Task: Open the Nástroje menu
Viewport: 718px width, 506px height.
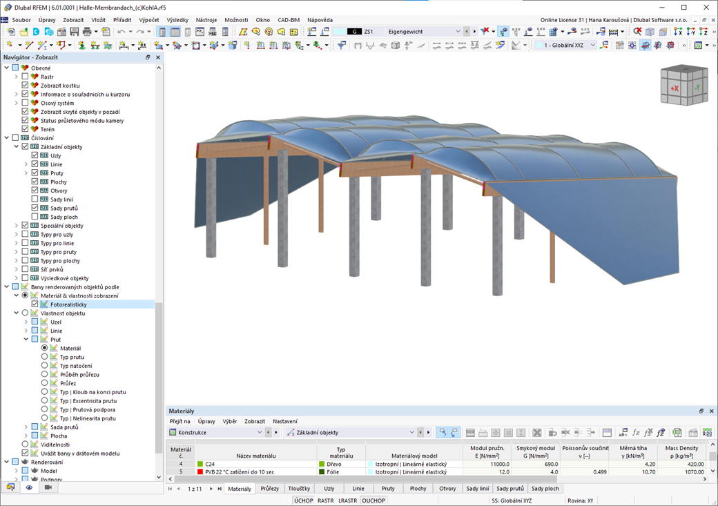Action: 206,20
